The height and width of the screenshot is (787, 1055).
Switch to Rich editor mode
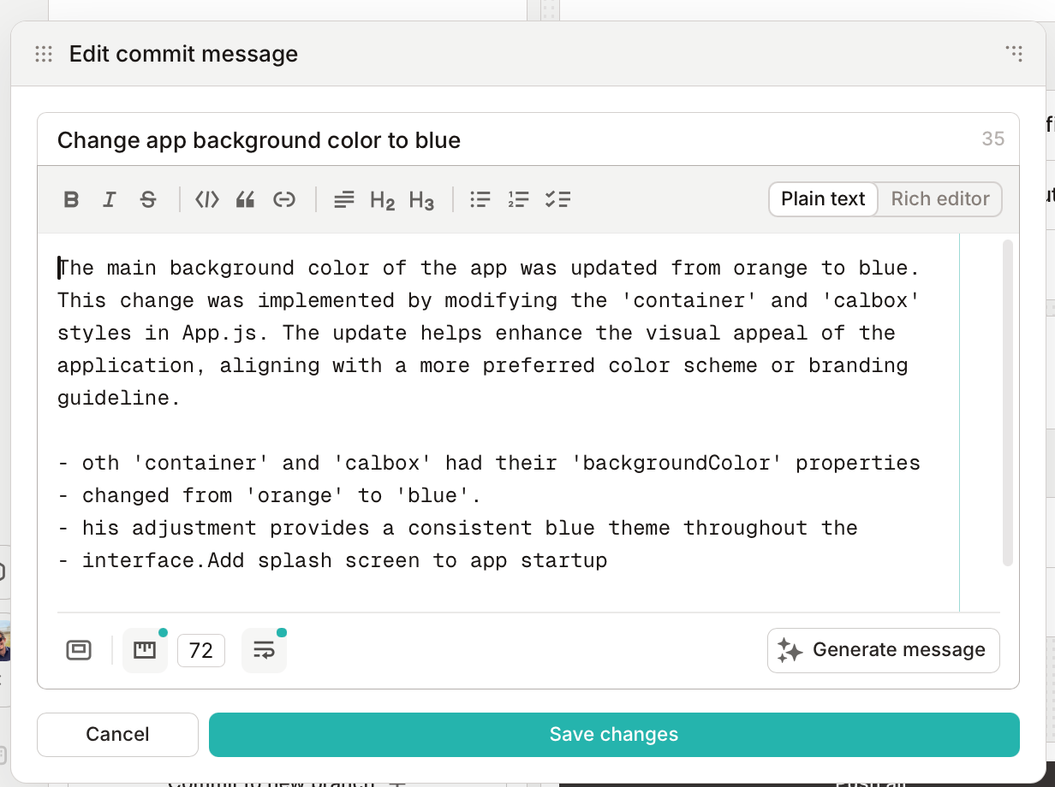coord(940,198)
